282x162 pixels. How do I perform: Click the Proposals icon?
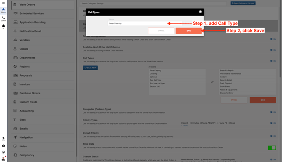tap(16, 75)
